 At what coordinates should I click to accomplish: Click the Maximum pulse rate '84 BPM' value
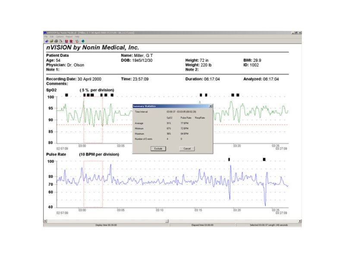pos(185,134)
